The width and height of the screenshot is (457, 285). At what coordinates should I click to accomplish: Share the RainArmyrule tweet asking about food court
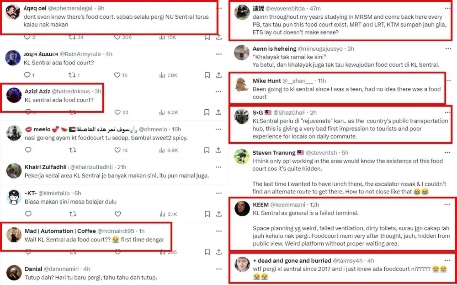tap(218, 75)
